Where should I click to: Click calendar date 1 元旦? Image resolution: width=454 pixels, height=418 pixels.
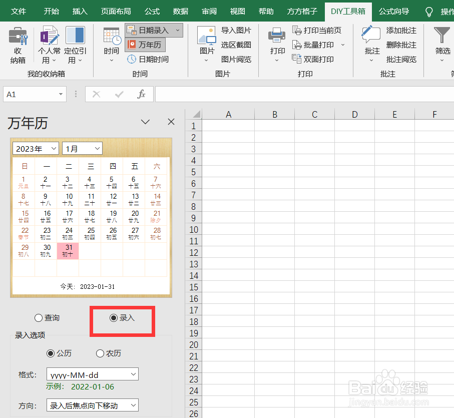coord(24,182)
